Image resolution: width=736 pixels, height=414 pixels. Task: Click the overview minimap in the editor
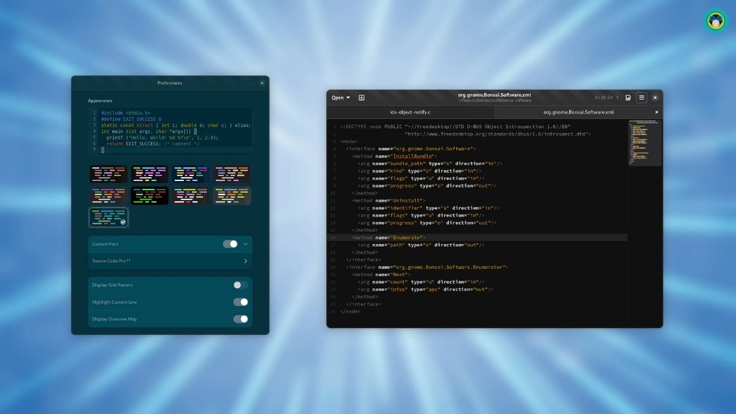pyautogui.click(x=645, y=142)
